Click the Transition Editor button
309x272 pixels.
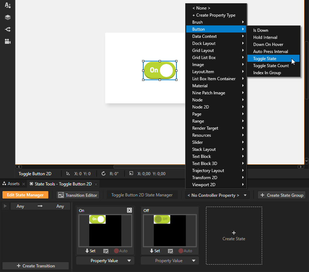coord(78,195)
